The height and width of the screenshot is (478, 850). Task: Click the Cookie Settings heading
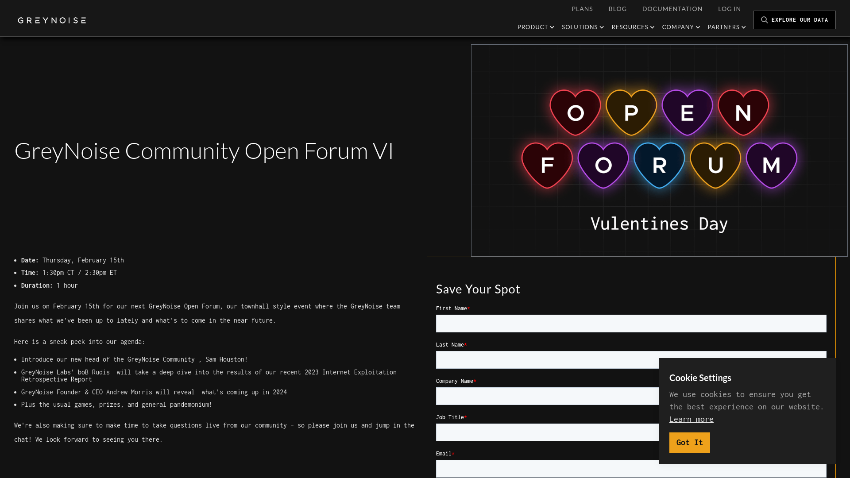tap(700, 378)
